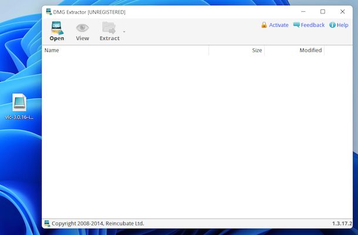This screenshot has width=358, height=235.
Task: Sort by Modified column header
Action: pyautogui.click(x=294, y=51)
